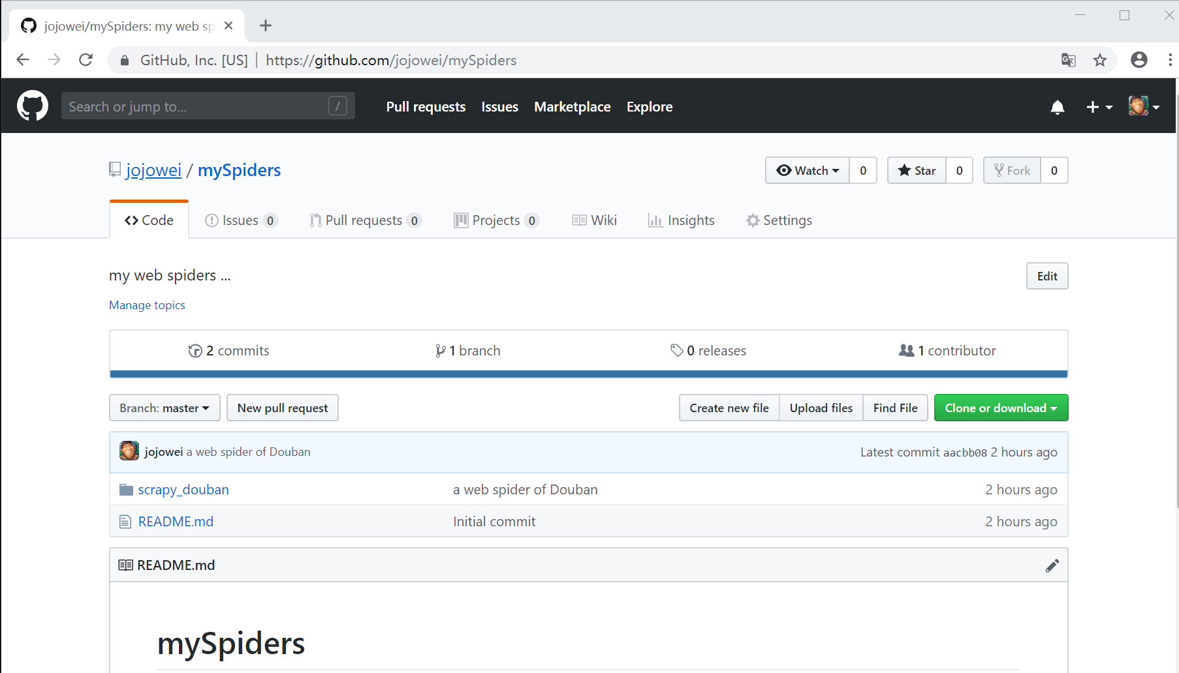This screenshot has height=673, width=1179.
Task: Click the README.md file icon in the listing
Action: pos(125,521)
